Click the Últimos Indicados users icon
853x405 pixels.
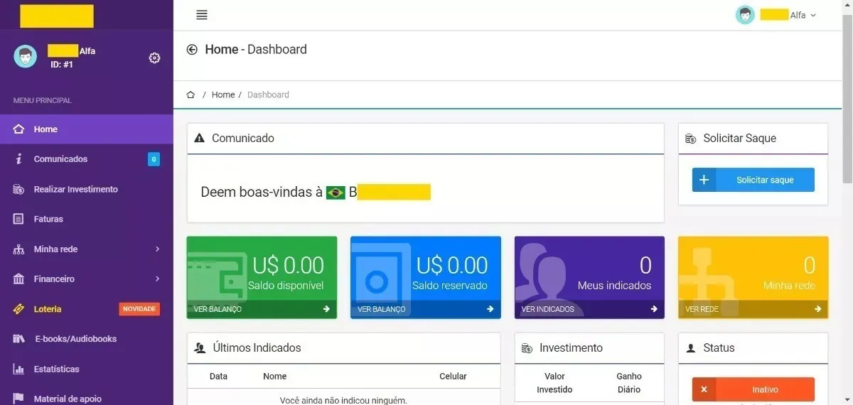coord(200,348)
